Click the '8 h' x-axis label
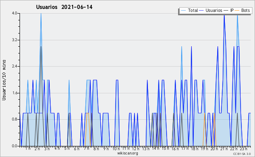 tap(96, 149)
